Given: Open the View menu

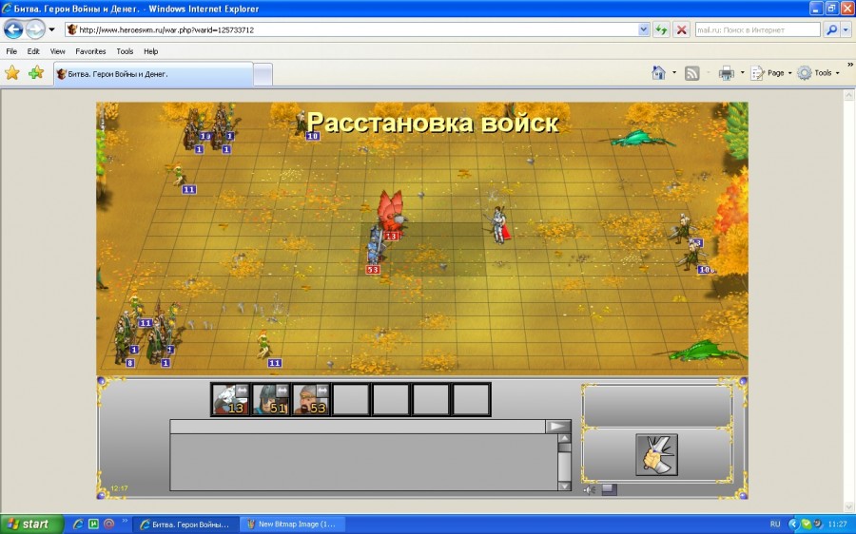Looking at the screenshot, I should [57, 51].
